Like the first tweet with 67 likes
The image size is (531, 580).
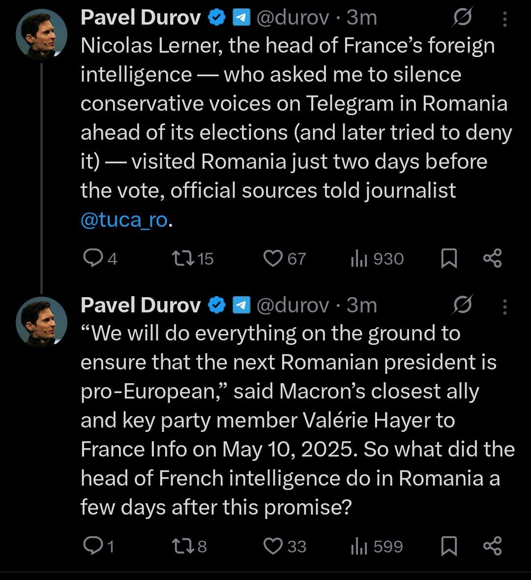point(273,258)
